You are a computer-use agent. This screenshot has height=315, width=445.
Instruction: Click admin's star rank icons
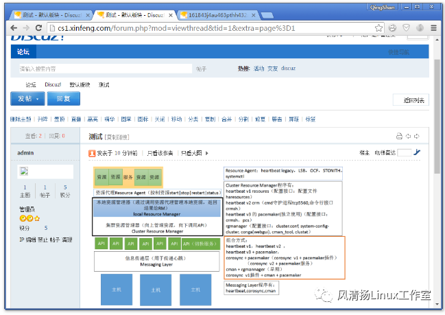point(29,218)
